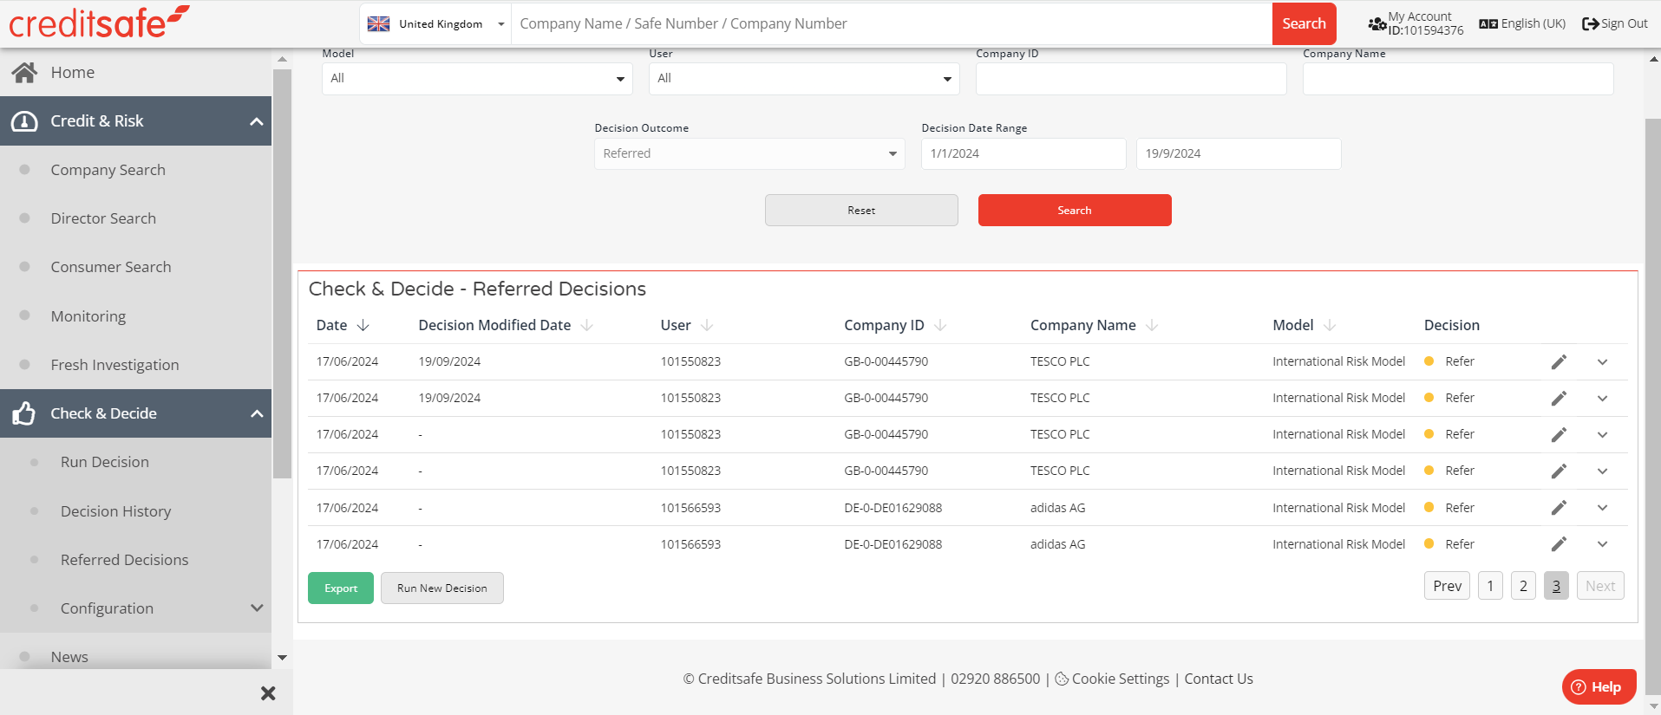Expand second TESCO PLC row chevron
The image size is (1661, 715).
pyautogui.click(x=1602, y=399)
